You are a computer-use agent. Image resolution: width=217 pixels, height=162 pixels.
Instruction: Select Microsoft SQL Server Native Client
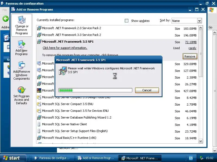64,124
